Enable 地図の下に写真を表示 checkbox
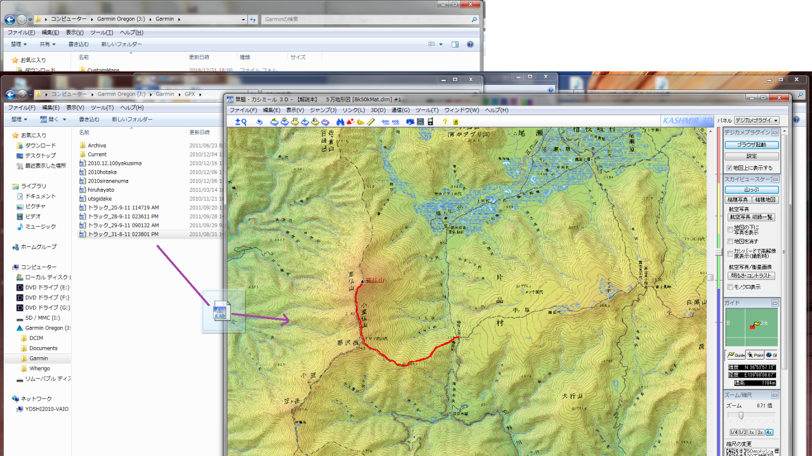The image size is (812, 456). (x=730, y=230)
